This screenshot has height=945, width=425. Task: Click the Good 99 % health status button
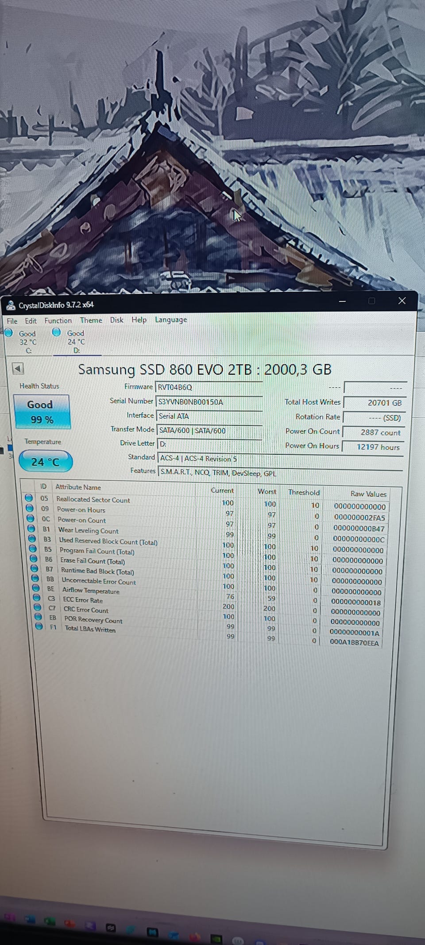[x=42, y=412]
